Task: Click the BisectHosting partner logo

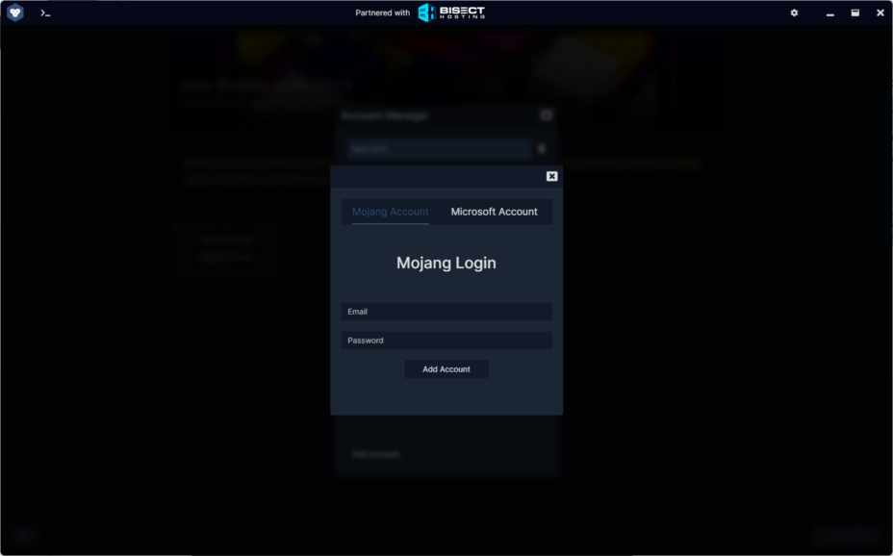Action: [x=451, y=13]
